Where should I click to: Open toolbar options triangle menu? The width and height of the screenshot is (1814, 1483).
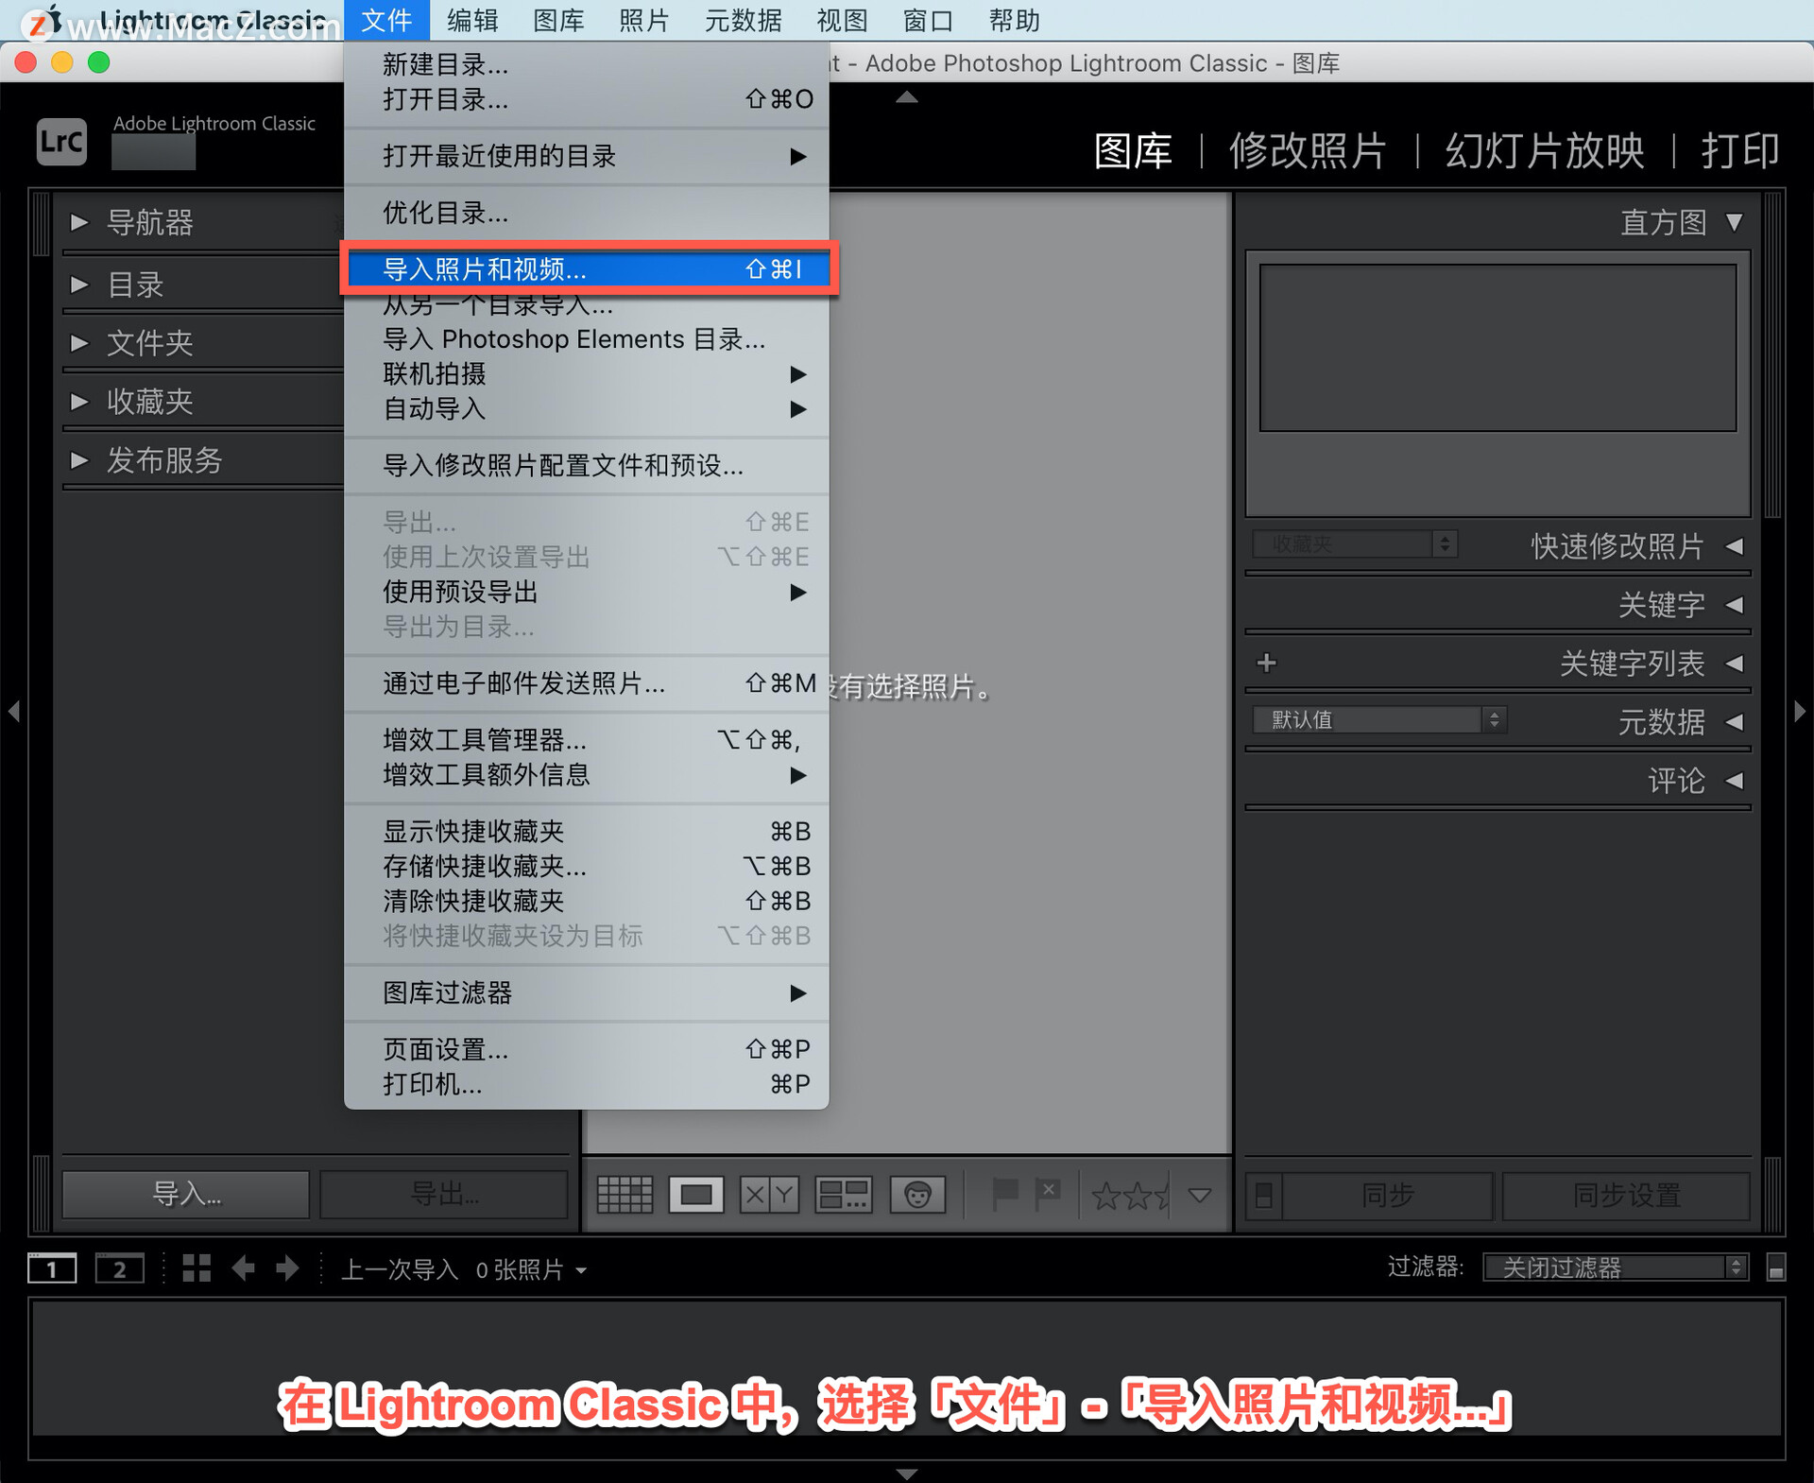1200,1196
